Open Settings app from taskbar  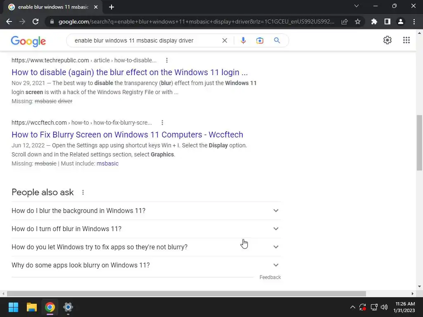(68, 307)
